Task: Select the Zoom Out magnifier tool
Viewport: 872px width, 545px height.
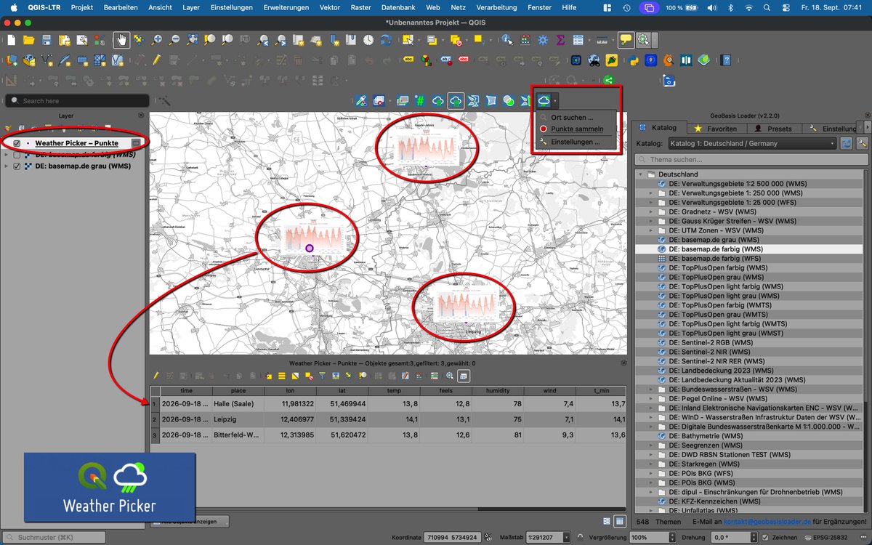Action: [x=174, y=40]
